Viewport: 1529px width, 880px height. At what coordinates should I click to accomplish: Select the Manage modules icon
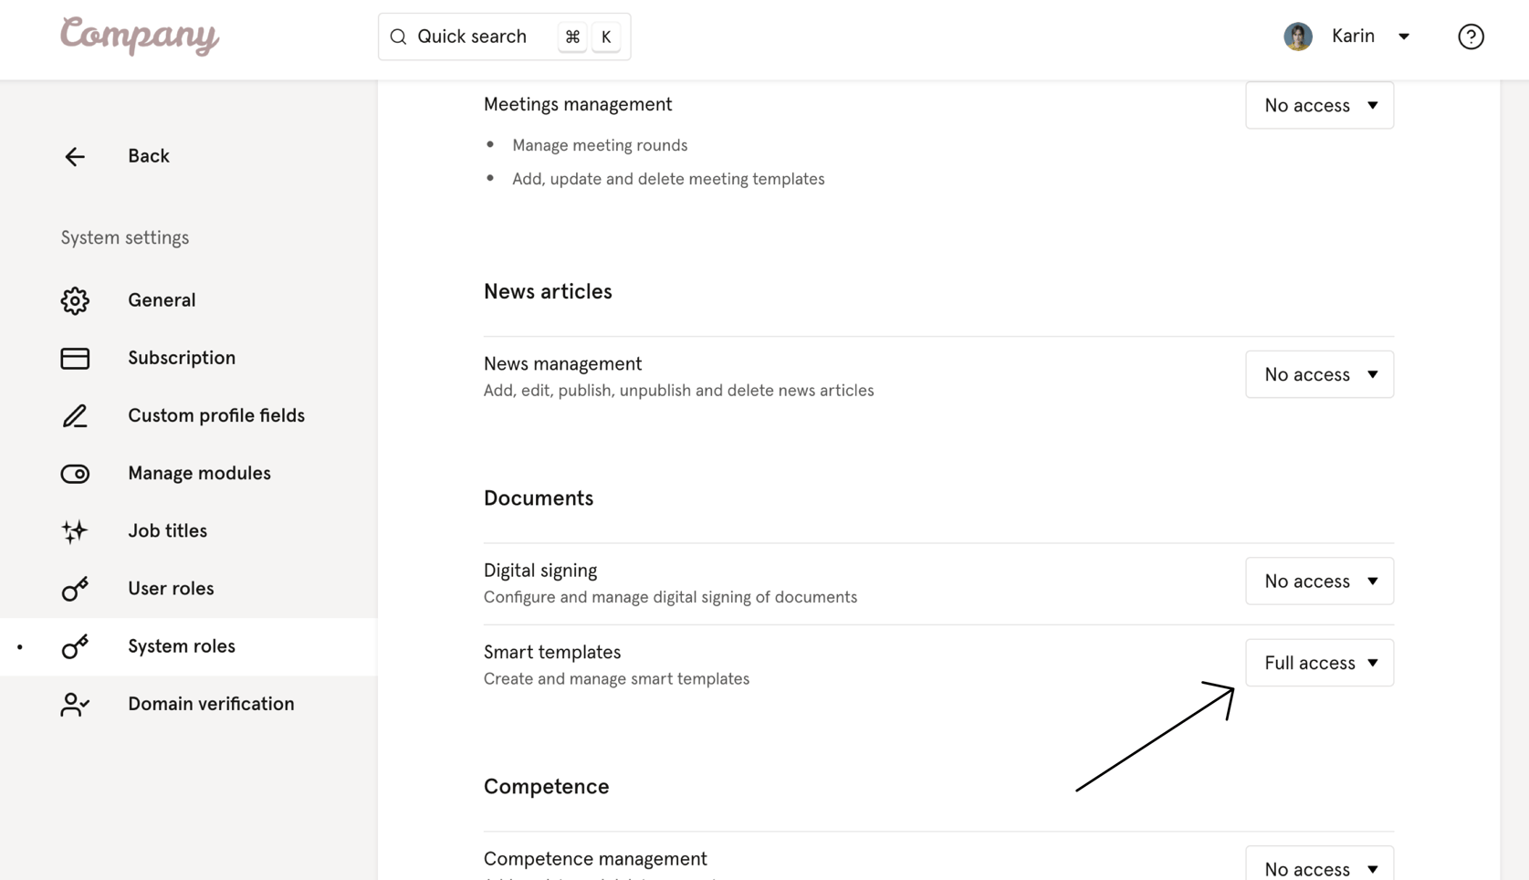coord(75,474)
